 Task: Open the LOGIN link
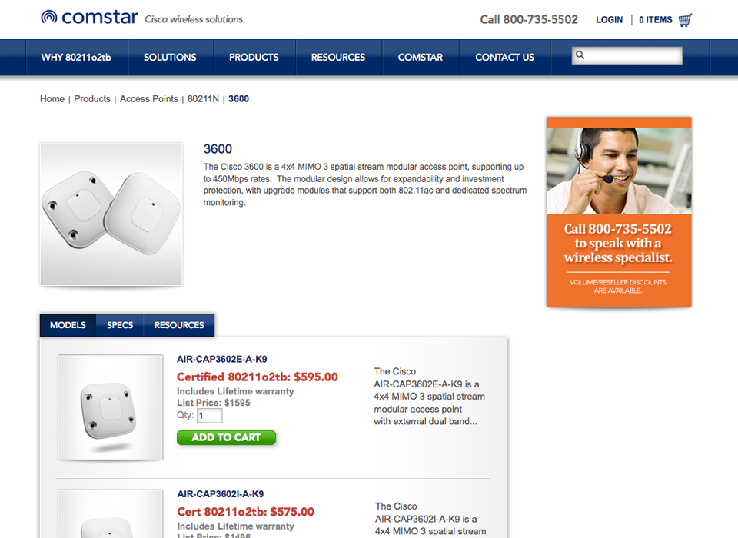pyautogui.click(x=609, y=20)
